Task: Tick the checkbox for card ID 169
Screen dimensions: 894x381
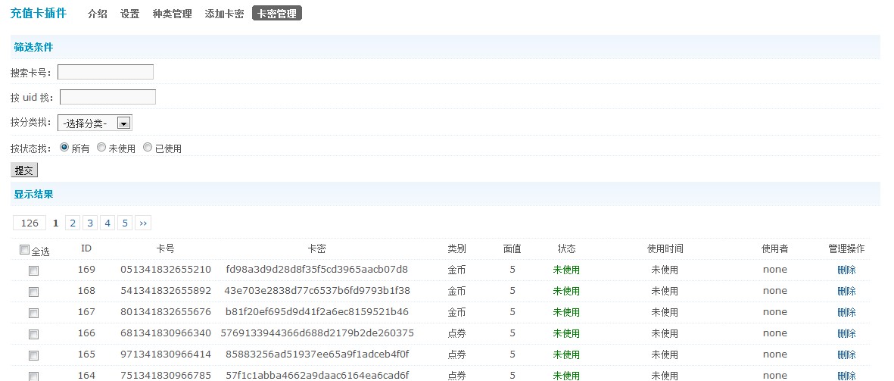Action: point(33,270)
